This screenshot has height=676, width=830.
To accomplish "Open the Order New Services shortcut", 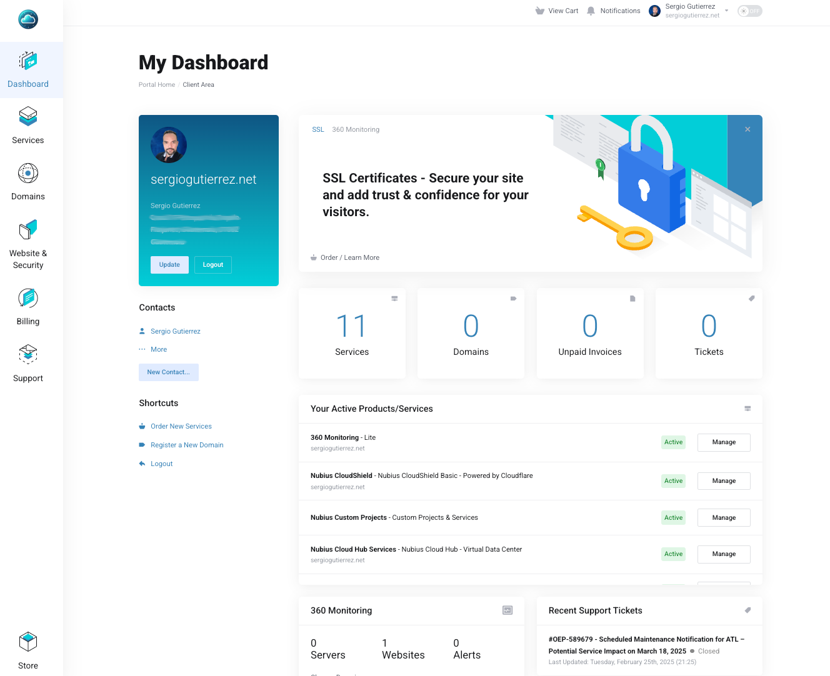I will point(181,426).
